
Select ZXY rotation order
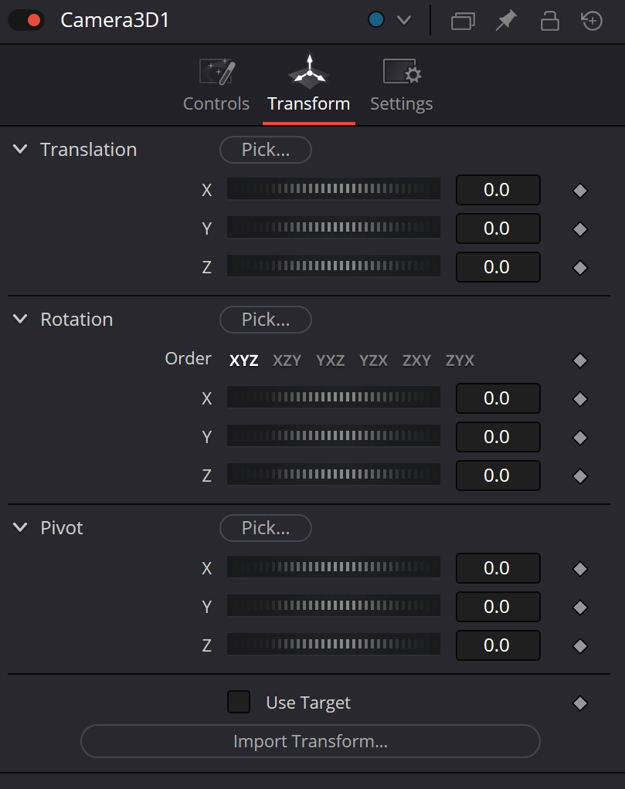[416, 361]
